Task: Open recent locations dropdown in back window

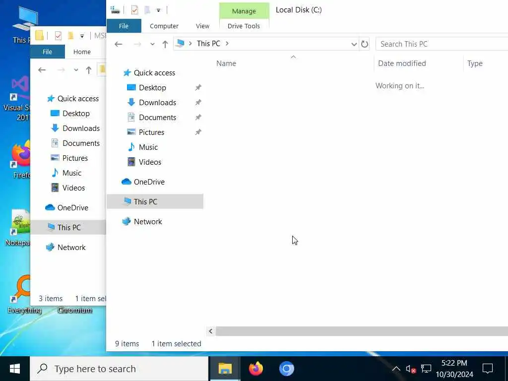Action: point(76,70)
